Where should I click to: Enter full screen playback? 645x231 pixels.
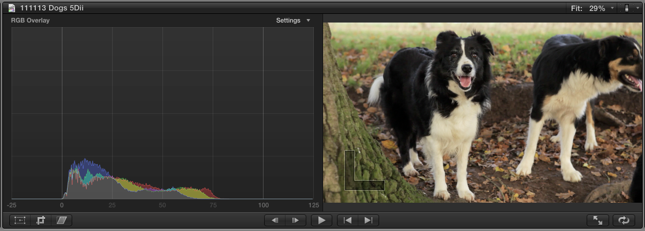click(598, 220)
